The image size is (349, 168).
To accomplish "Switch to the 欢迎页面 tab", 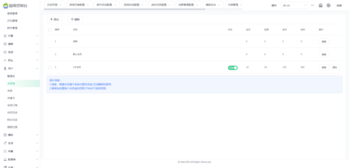I will (52, 5).
